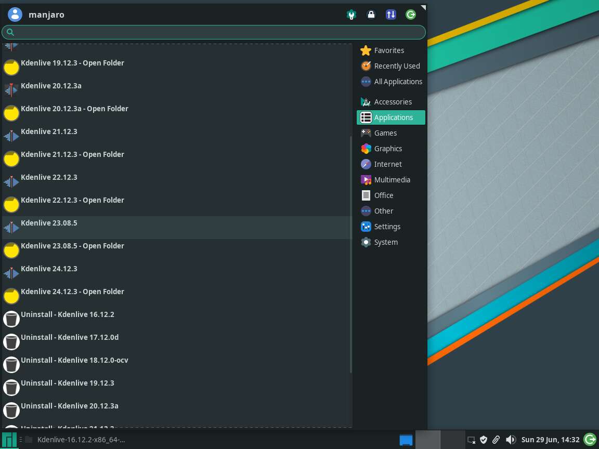Focus the menu search field
This screenshot has width=599, height=449.
point(214,32)
